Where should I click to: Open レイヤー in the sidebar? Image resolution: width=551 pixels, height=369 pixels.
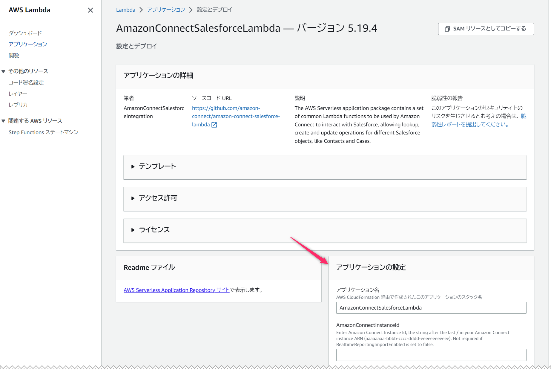pyautogui.click(x=18, y=94)
